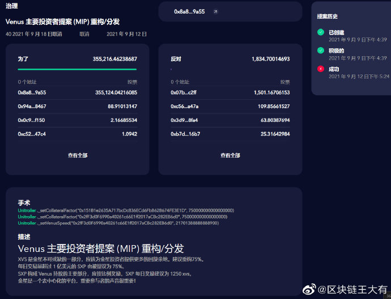Select opposing voter 0x3d9...8fa4
391x299 pixels.
coord(184,120)
